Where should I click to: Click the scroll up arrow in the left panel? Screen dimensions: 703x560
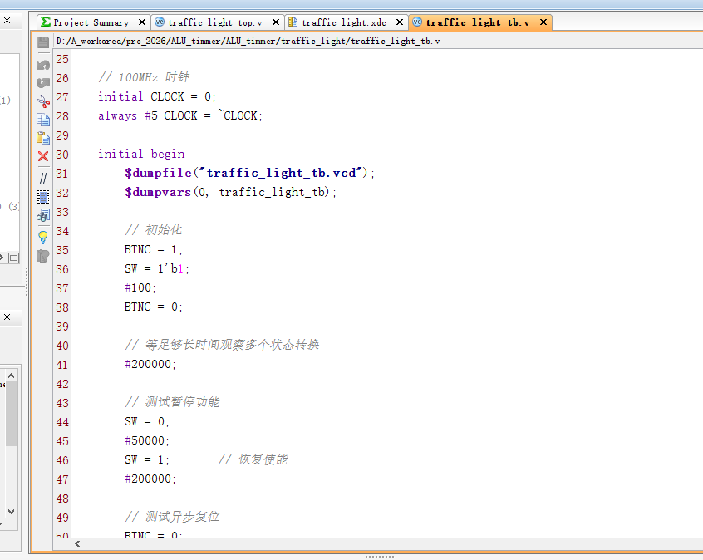(11, 376)
